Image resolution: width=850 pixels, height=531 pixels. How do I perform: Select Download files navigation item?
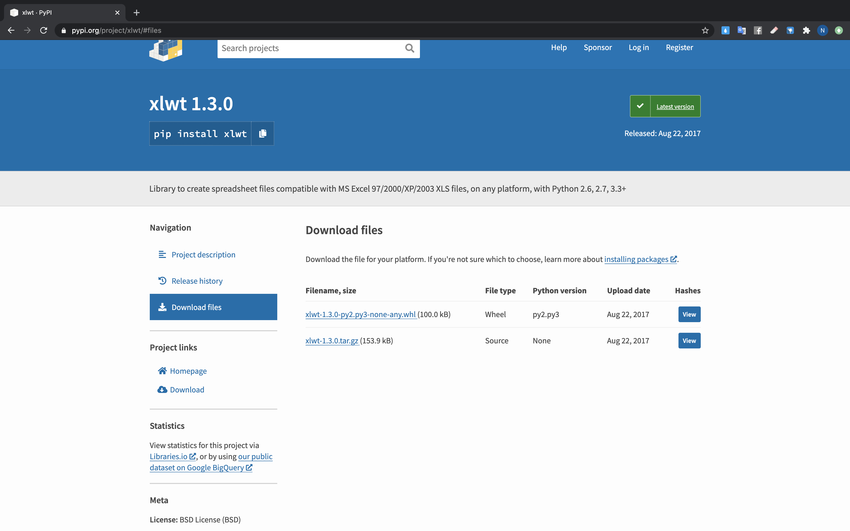213,307
